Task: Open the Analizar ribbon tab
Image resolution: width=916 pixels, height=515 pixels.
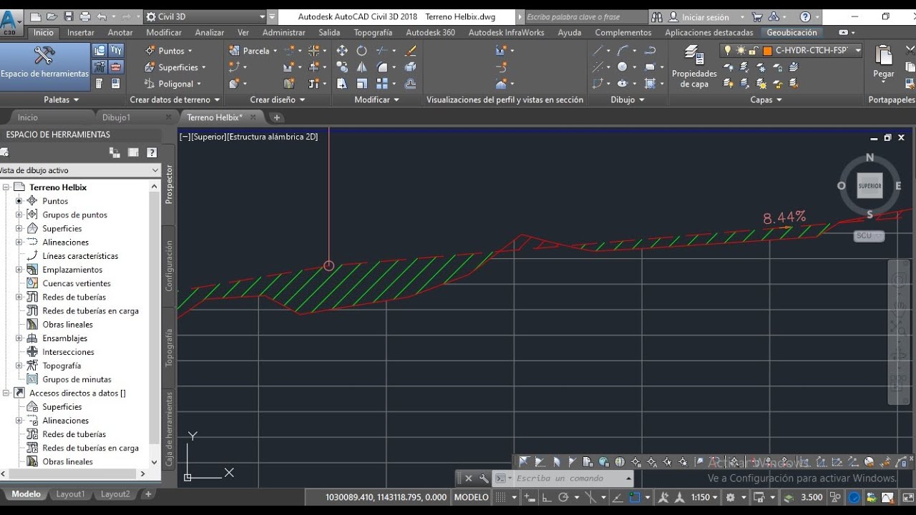Action: click(210, 32)
